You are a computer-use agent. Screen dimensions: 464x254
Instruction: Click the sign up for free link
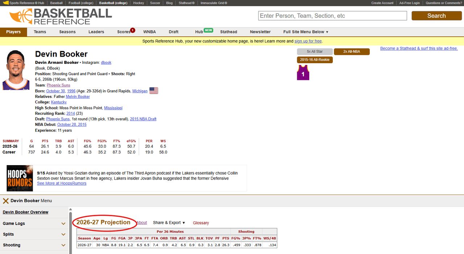tap(308, 41)
